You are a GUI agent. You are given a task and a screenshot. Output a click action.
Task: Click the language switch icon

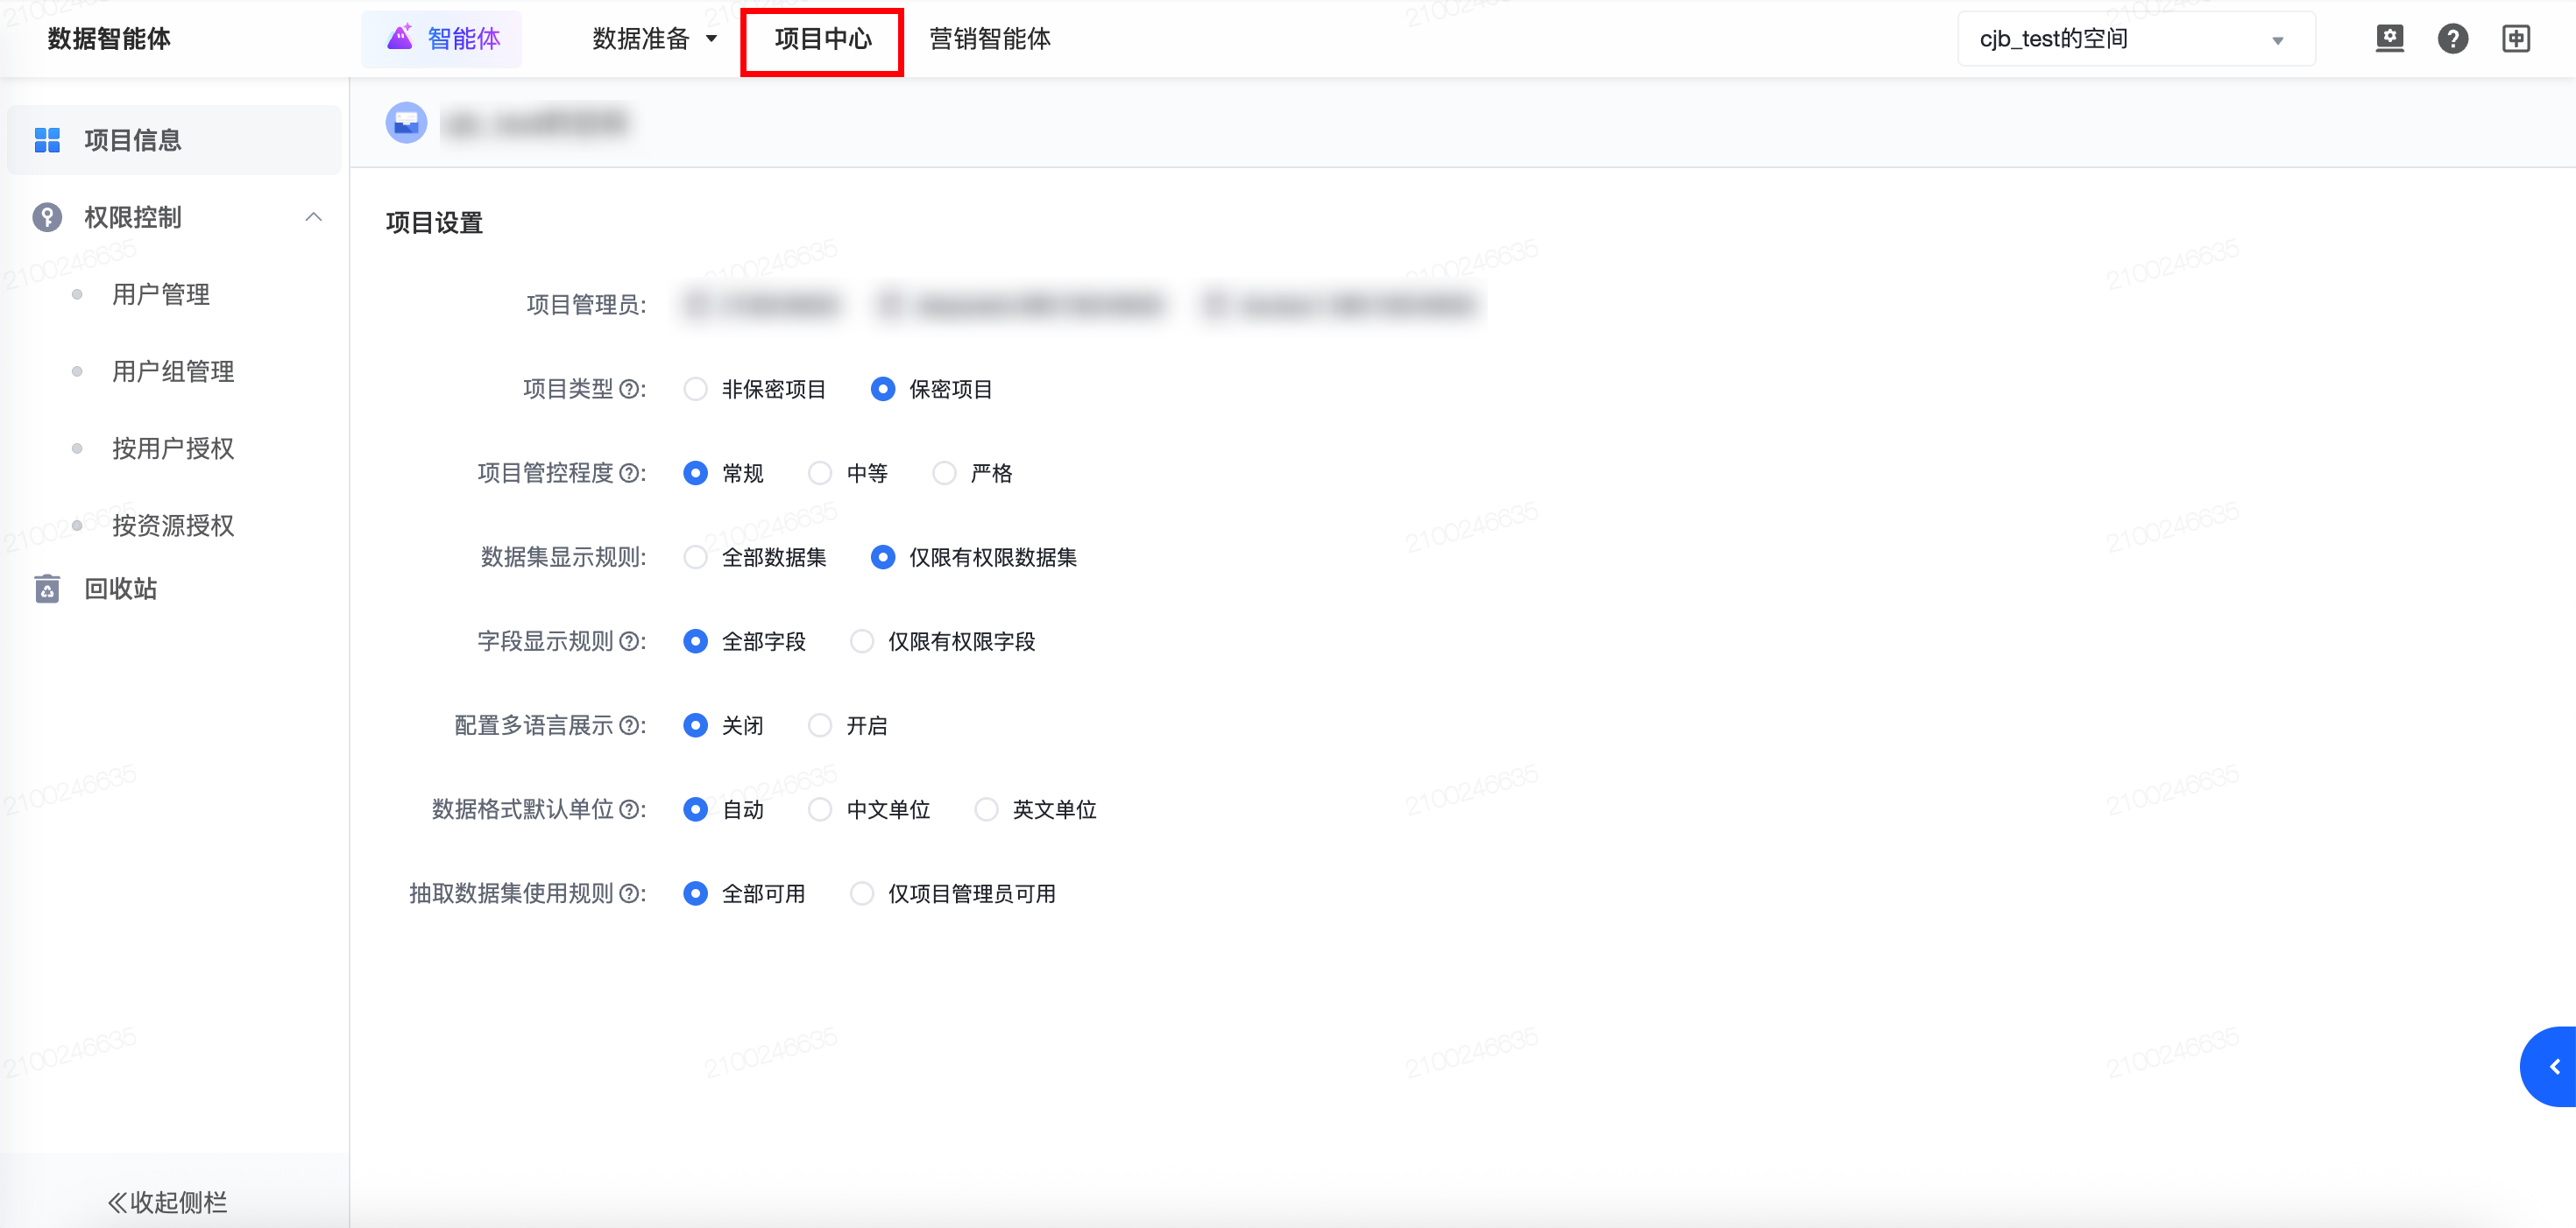click(2515, 39)
